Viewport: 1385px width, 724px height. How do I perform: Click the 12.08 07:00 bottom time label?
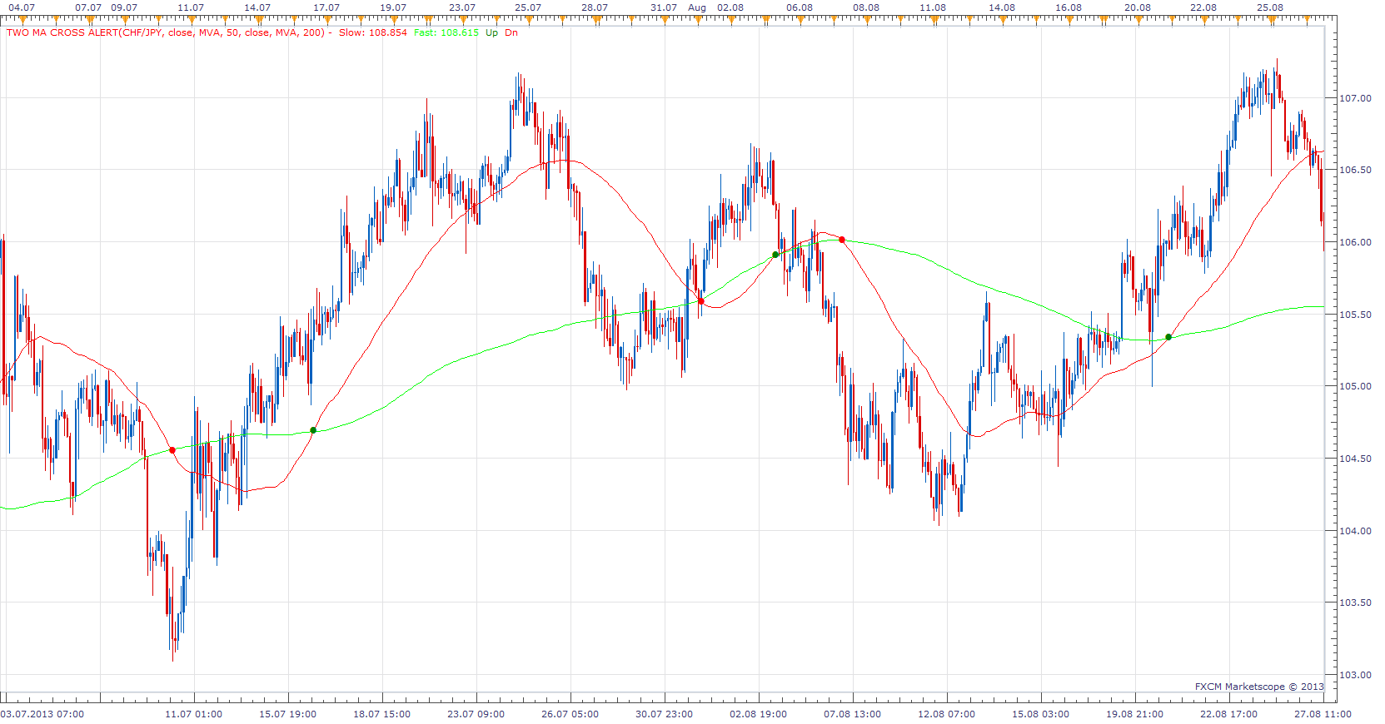click(x=947, y=714)
